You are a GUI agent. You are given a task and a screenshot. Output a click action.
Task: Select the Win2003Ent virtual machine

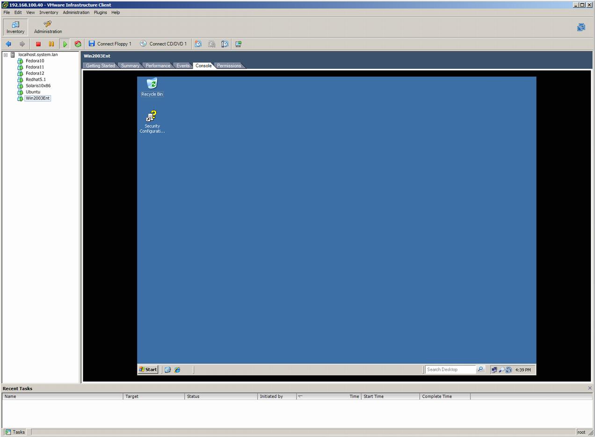click(37, 98)
